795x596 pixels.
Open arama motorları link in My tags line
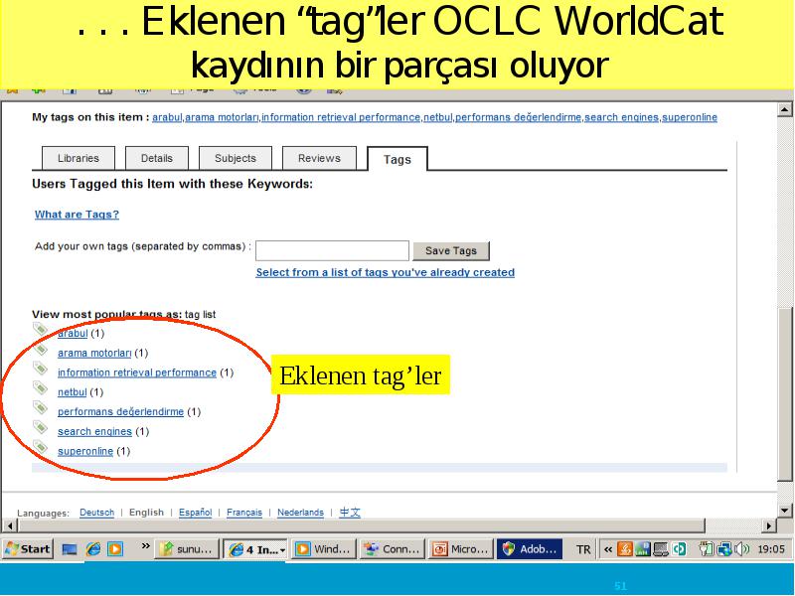(x=222, y=117)
